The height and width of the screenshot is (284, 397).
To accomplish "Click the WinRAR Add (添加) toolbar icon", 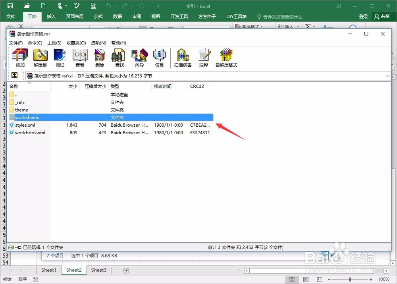I will point(20,58).
